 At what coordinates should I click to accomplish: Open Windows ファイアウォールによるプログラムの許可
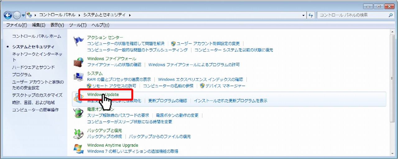[194, 65]
